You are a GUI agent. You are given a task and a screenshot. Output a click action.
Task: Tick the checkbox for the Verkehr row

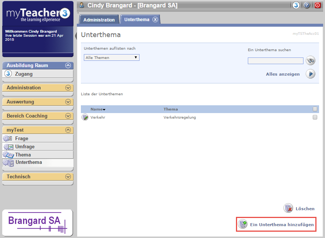315,117
